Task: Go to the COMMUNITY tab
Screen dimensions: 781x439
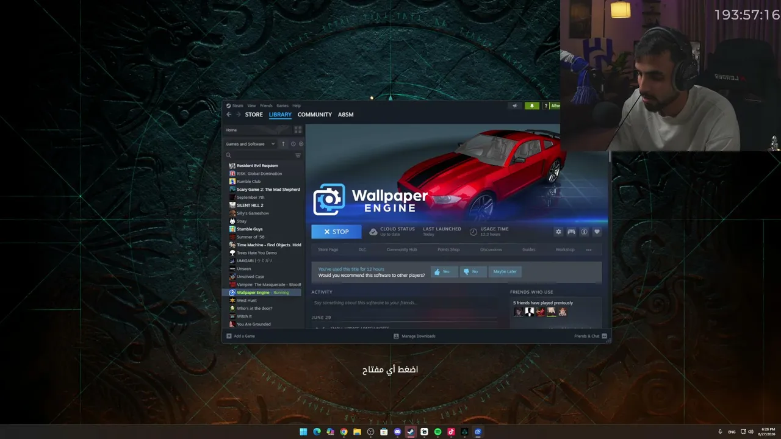Action: point(315,115)
